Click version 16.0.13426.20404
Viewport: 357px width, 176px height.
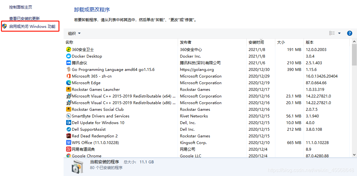(x=322, y=76)
